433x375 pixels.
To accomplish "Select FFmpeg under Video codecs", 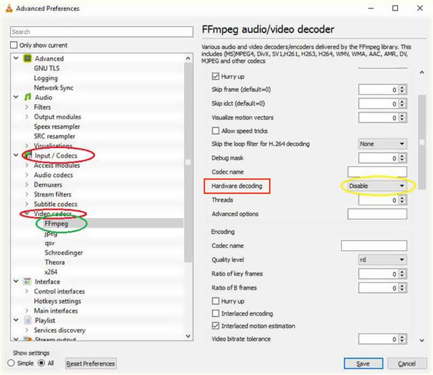I will tap(58, 224).
